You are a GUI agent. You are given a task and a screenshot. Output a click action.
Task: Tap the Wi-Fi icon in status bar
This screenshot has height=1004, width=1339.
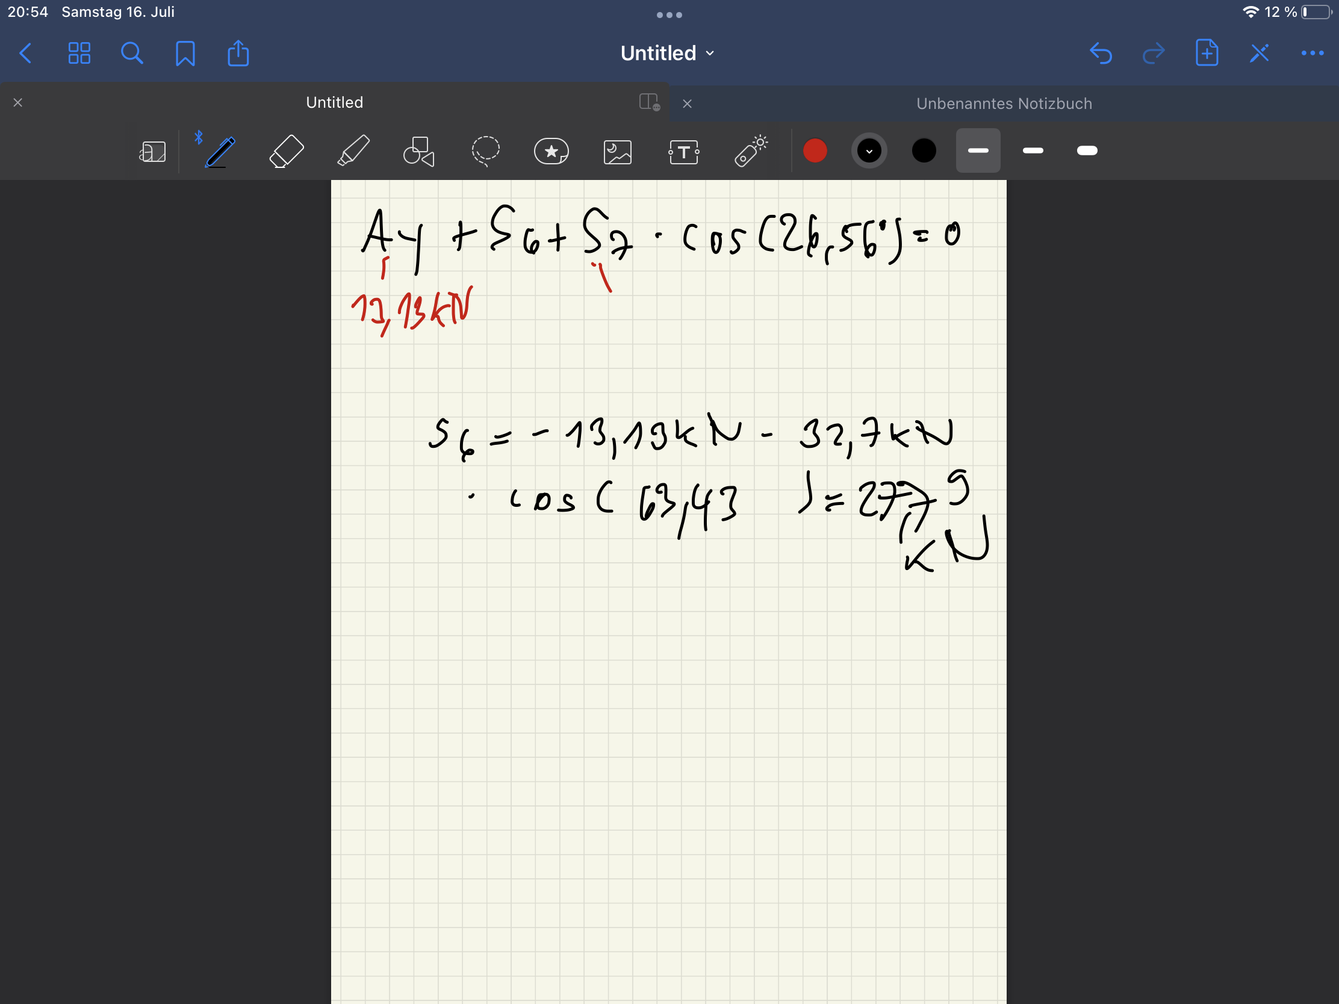pyautogui.click(x=1250, y=12)
